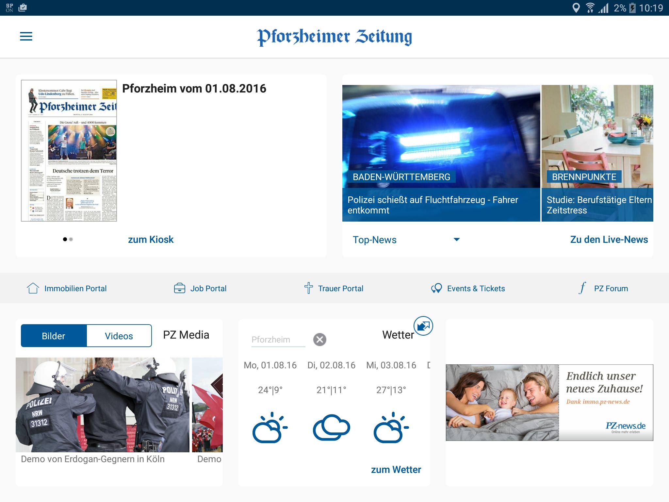Screen dimensions: 669x502
Task: Tap the 27°|13° temperature value
Action: coord(391,390)
